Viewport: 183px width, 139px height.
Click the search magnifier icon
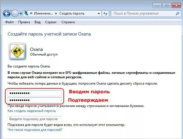(x=178, y=14)
